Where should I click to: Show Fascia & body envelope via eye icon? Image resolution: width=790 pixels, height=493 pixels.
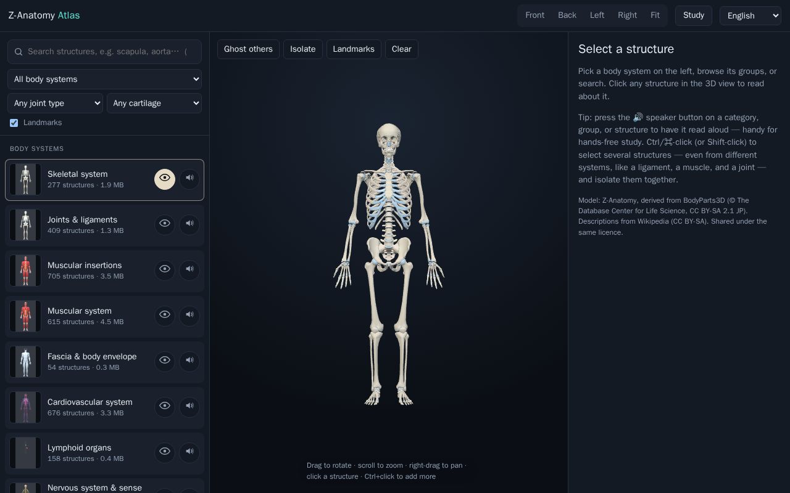tap(165, 361)
